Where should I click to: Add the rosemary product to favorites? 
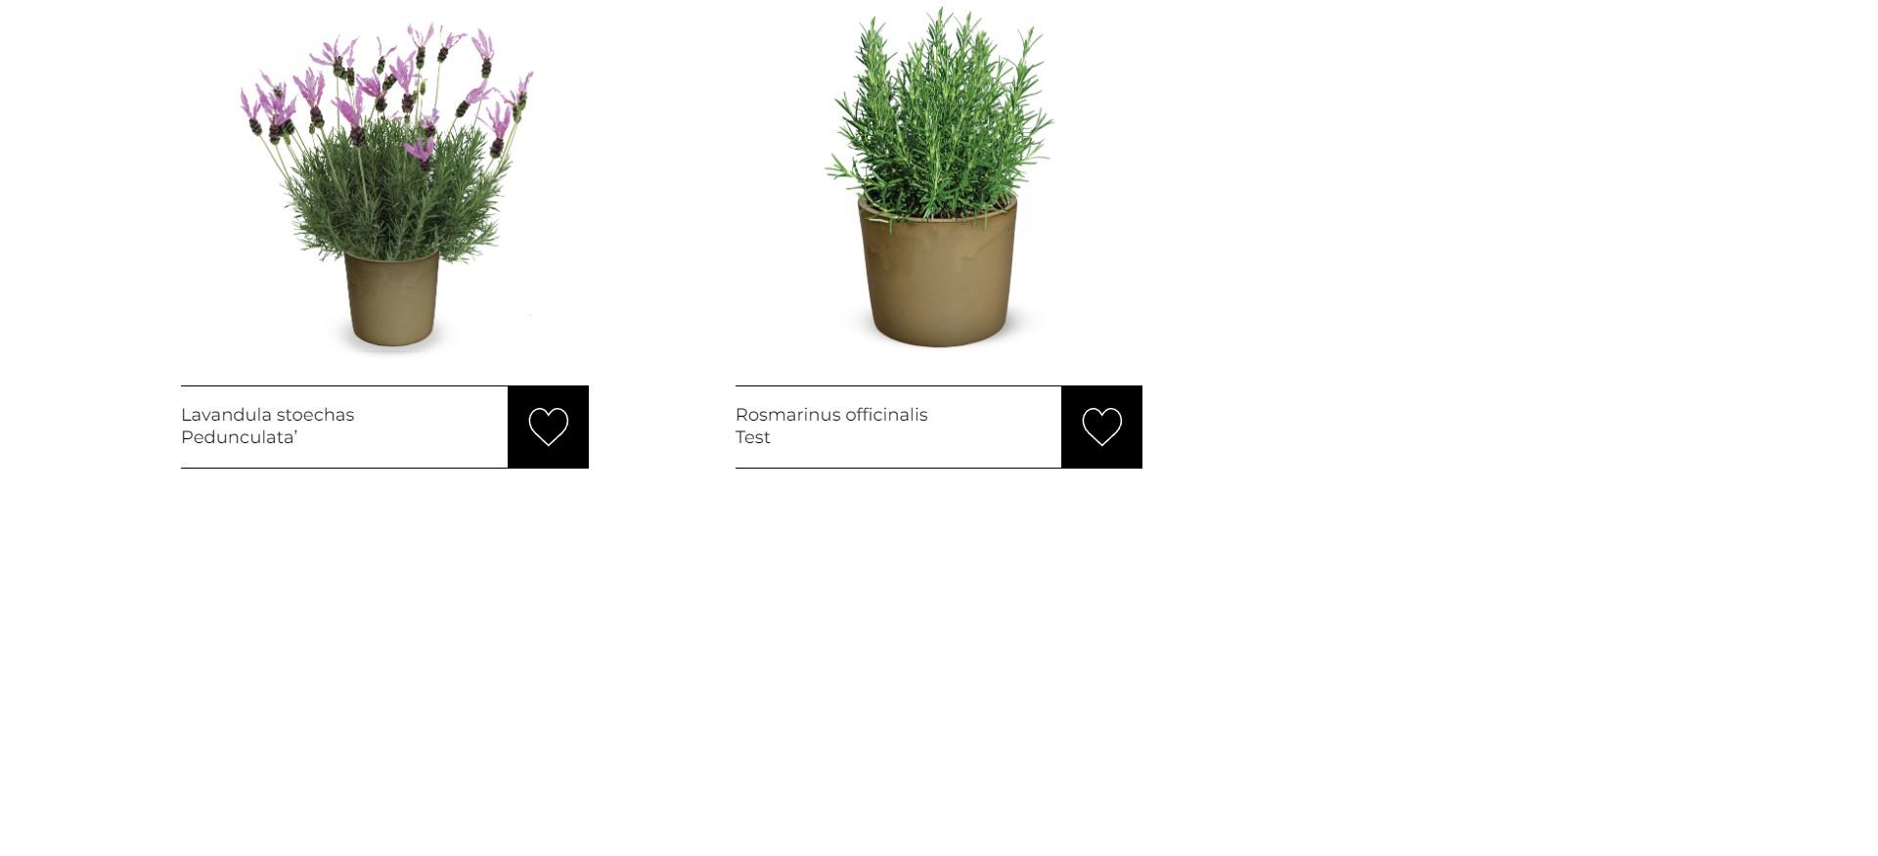(x=1101, y=427)
